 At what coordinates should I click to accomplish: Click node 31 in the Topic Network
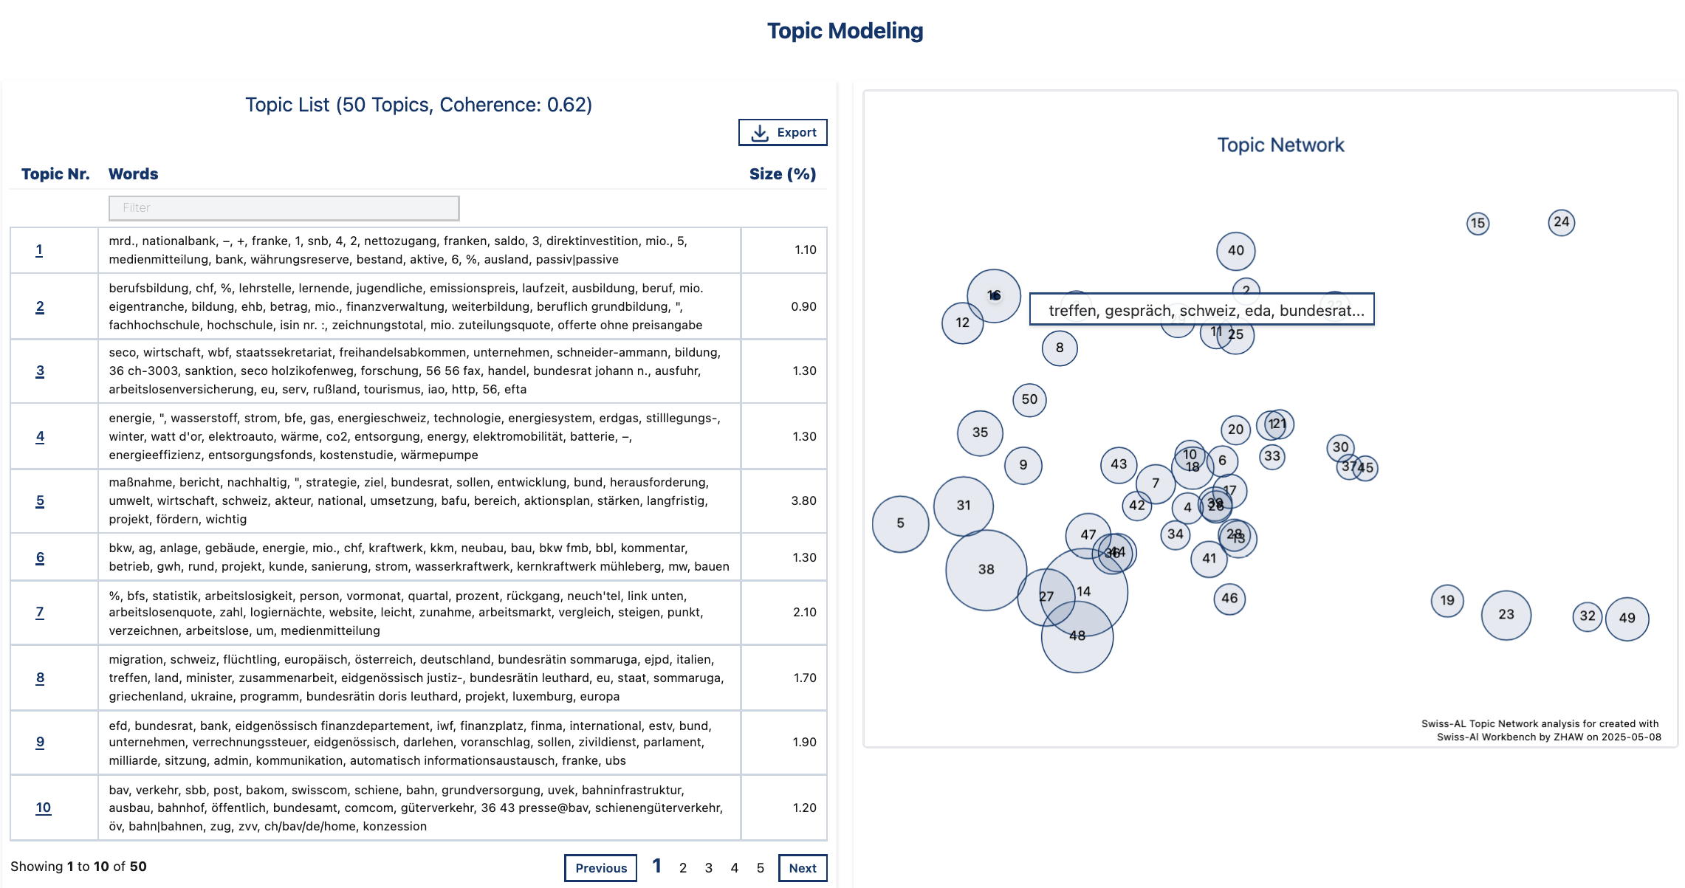click(962, 506)
